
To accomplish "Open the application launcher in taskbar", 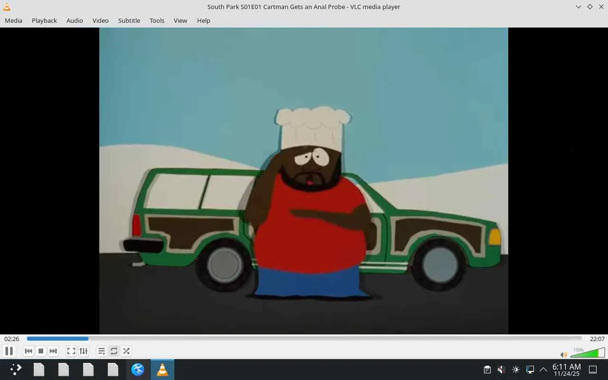I will (x=16, y=370).
